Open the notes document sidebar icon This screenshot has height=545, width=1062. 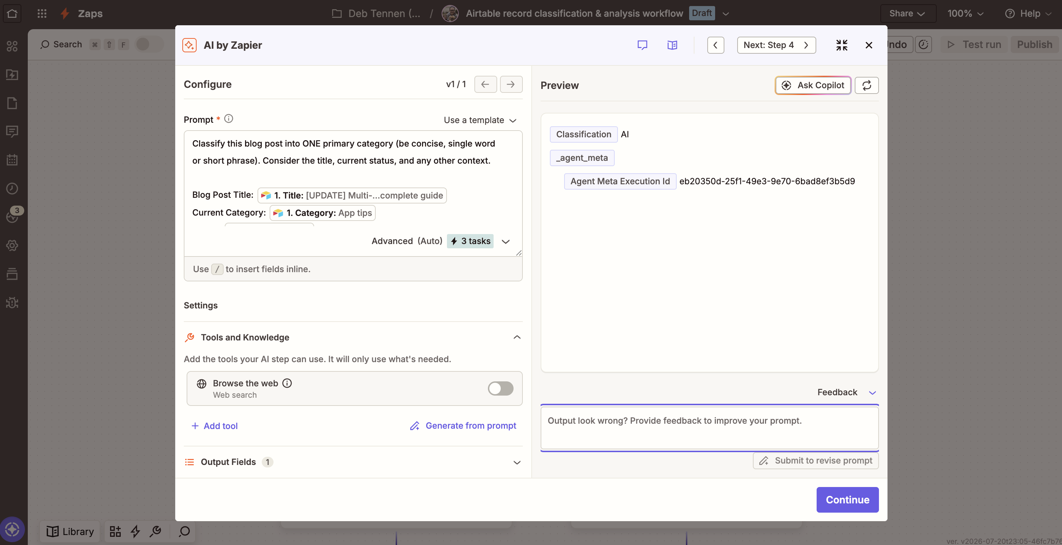(12, 103)
